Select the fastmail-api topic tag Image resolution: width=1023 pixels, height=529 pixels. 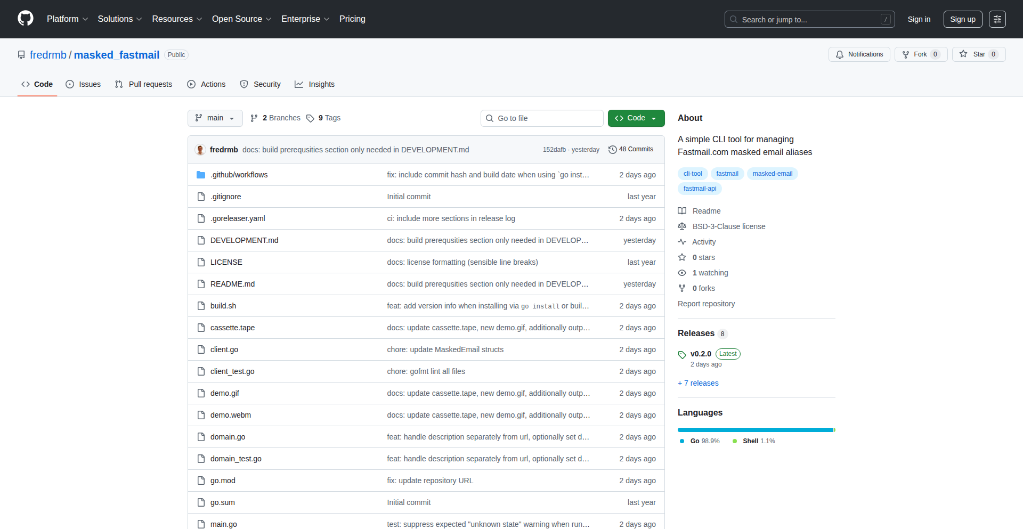click(x=700, y=189)
